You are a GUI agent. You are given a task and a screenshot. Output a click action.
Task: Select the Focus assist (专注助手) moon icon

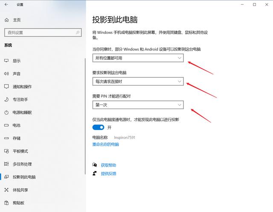6,100
